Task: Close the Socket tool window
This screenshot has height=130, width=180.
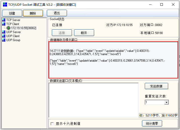Action: [x=173, y=5]
